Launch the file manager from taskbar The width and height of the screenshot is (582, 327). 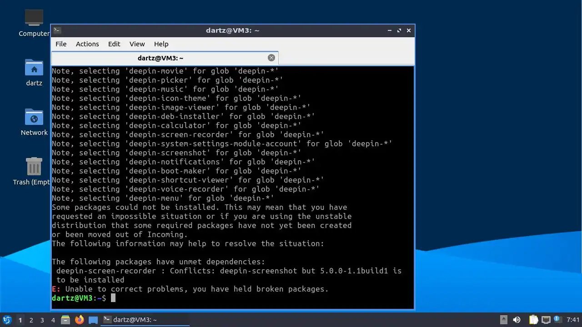pos(65,320)
